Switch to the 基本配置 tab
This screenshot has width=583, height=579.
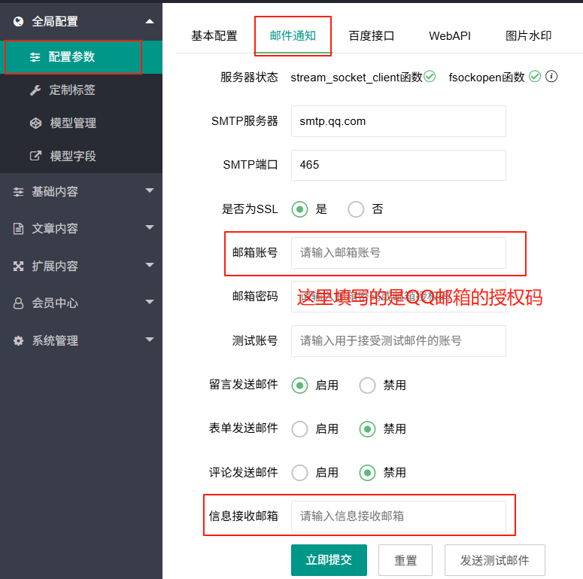tap(214, 35)
